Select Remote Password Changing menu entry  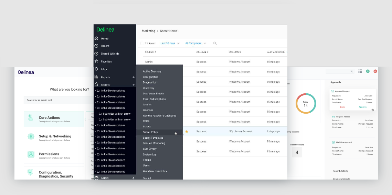[x=159, y=116]
